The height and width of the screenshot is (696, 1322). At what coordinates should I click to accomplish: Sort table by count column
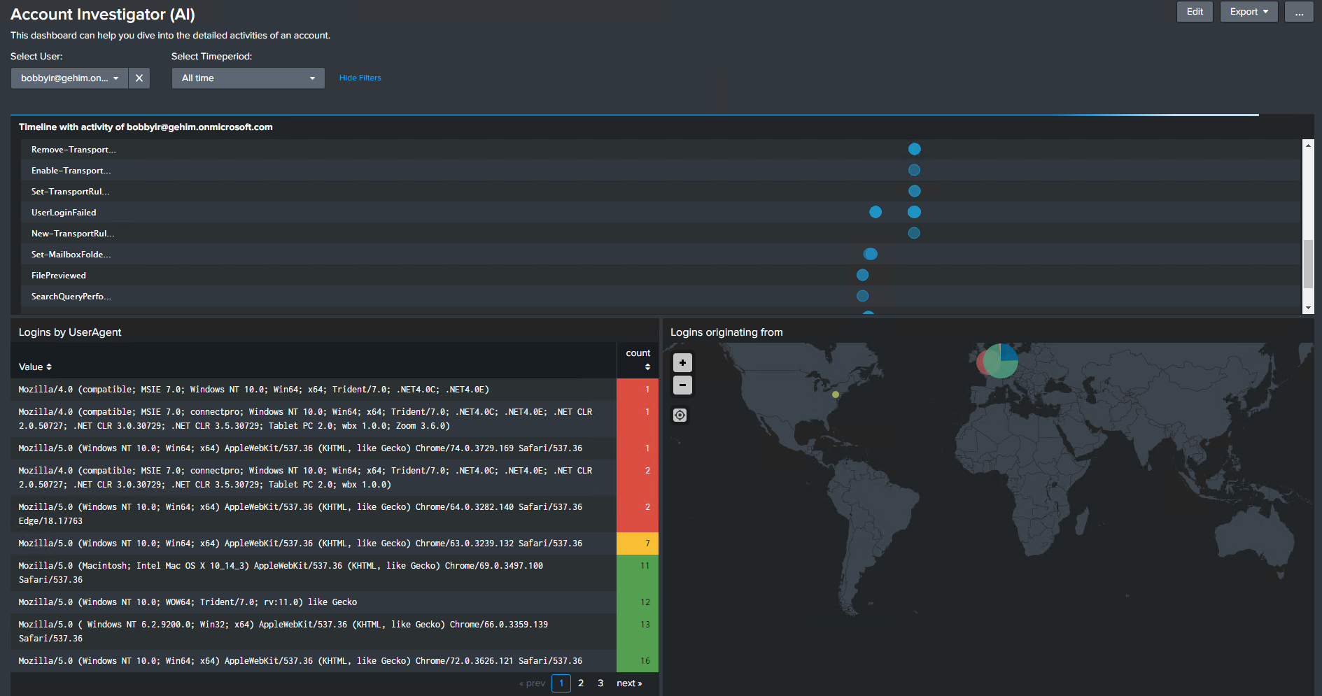coord(638,359)
